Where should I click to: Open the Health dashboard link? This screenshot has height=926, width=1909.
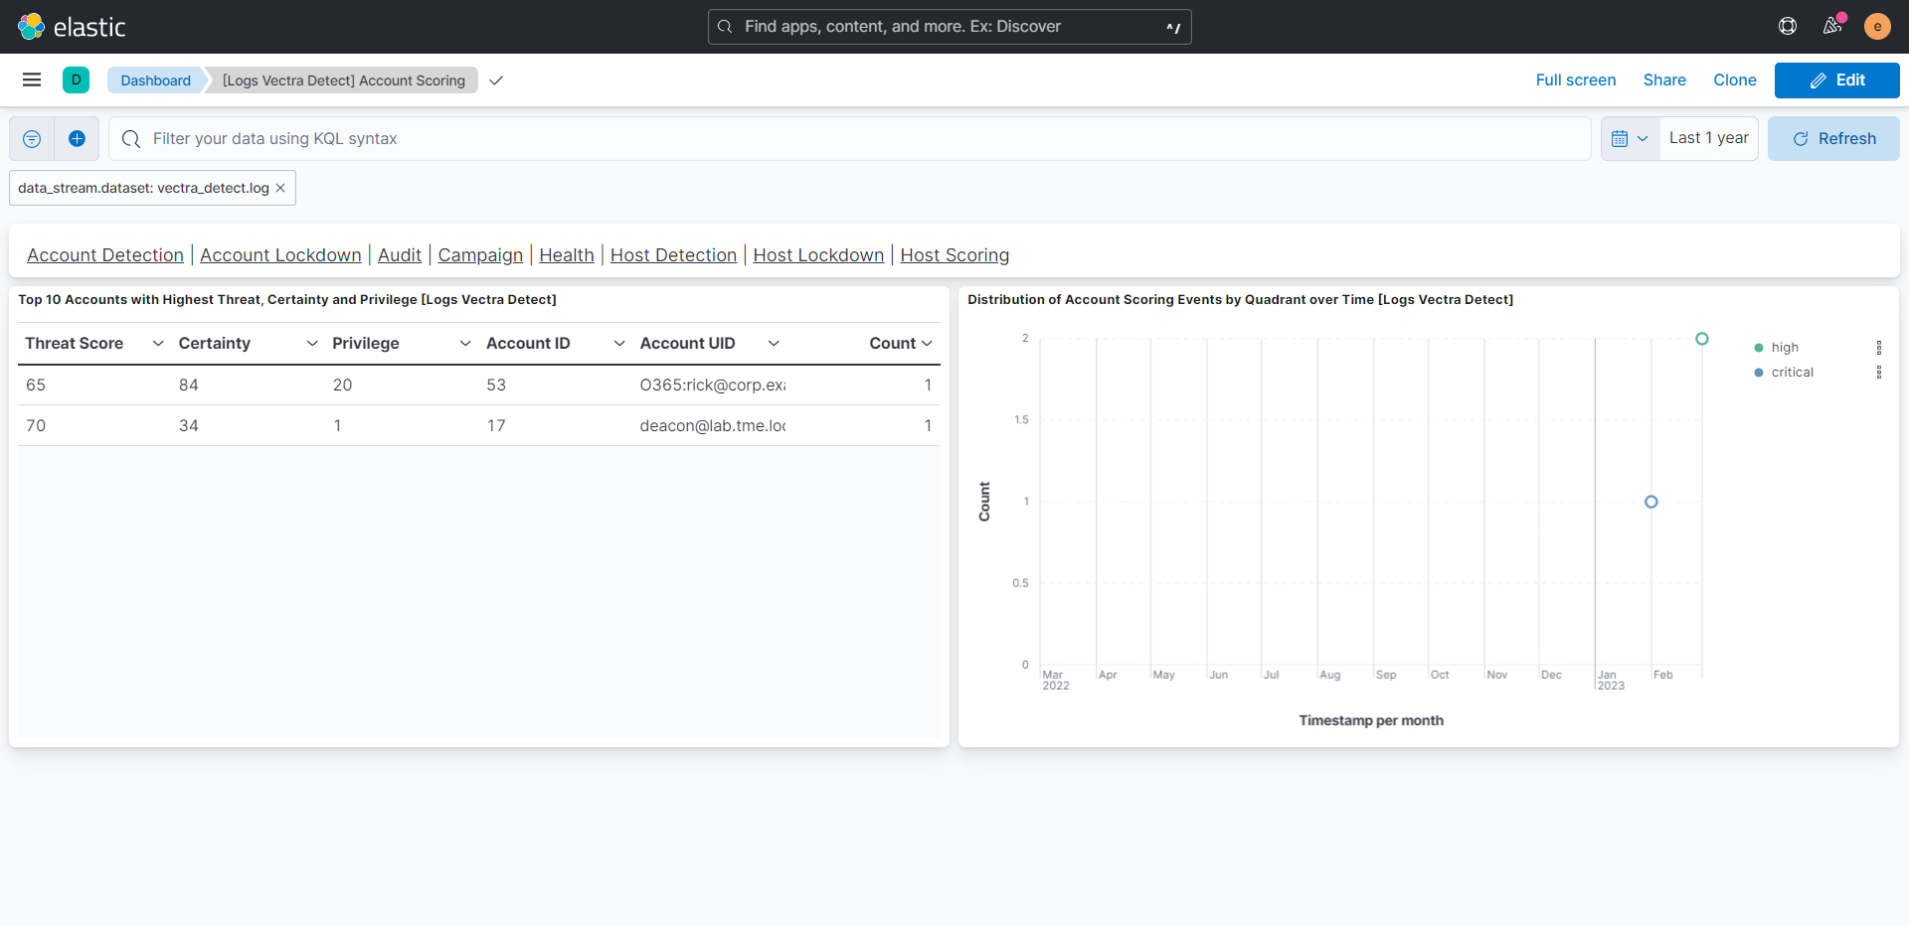tap(567, 255)
